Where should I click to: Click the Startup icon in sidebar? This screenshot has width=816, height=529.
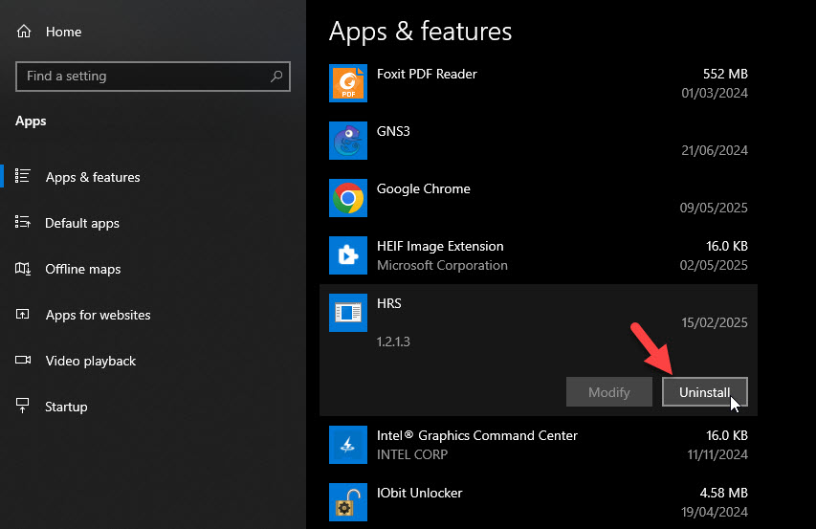coord(22,406)
